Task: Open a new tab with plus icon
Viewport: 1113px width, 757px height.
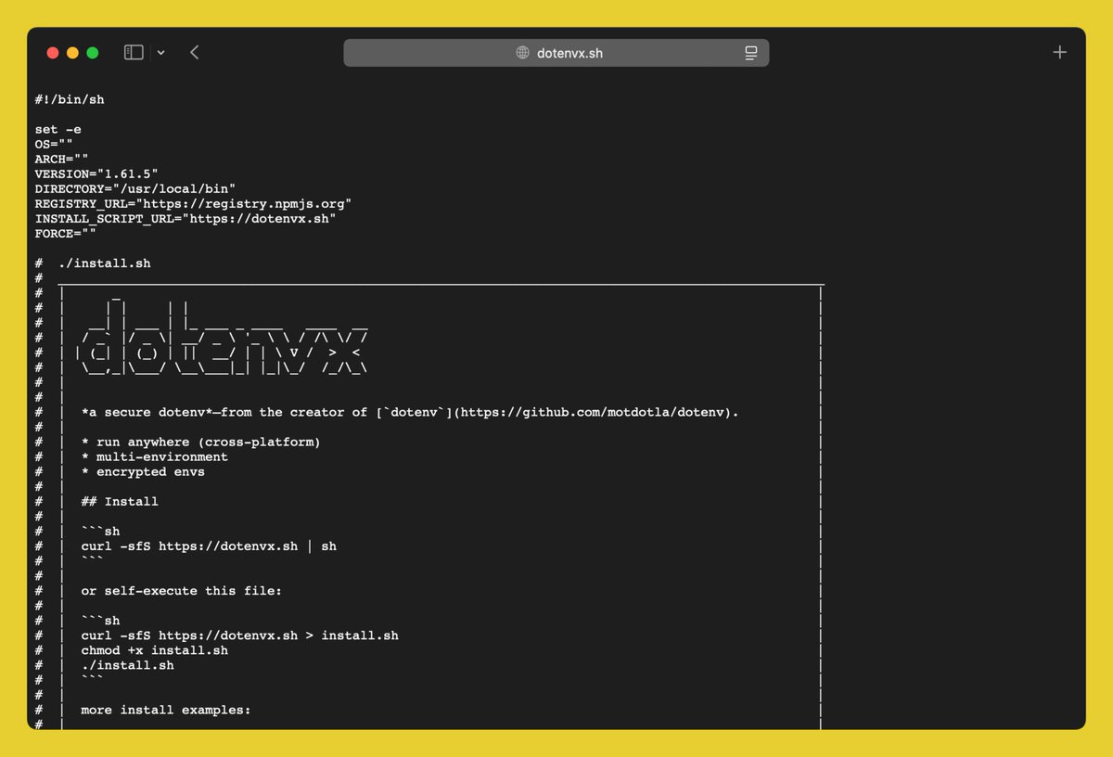Action: click(x=1060, y=52)
